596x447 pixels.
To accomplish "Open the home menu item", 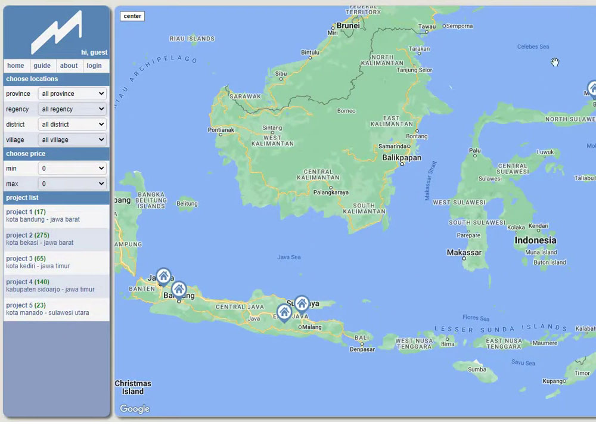I will pos(15,66).
